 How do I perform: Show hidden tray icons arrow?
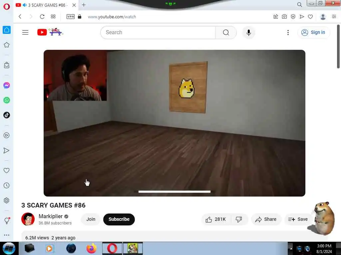coord(291,249)
